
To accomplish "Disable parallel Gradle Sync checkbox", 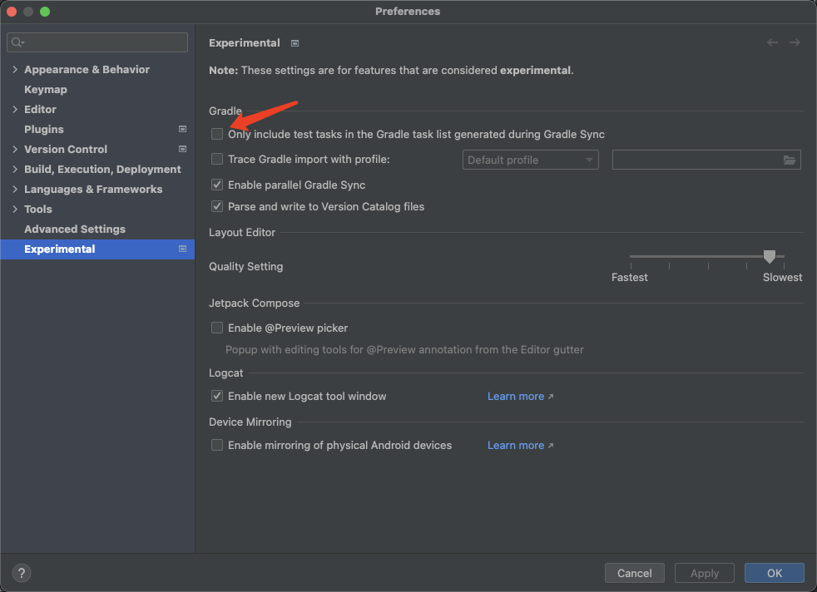I will [x=217, y=185].
